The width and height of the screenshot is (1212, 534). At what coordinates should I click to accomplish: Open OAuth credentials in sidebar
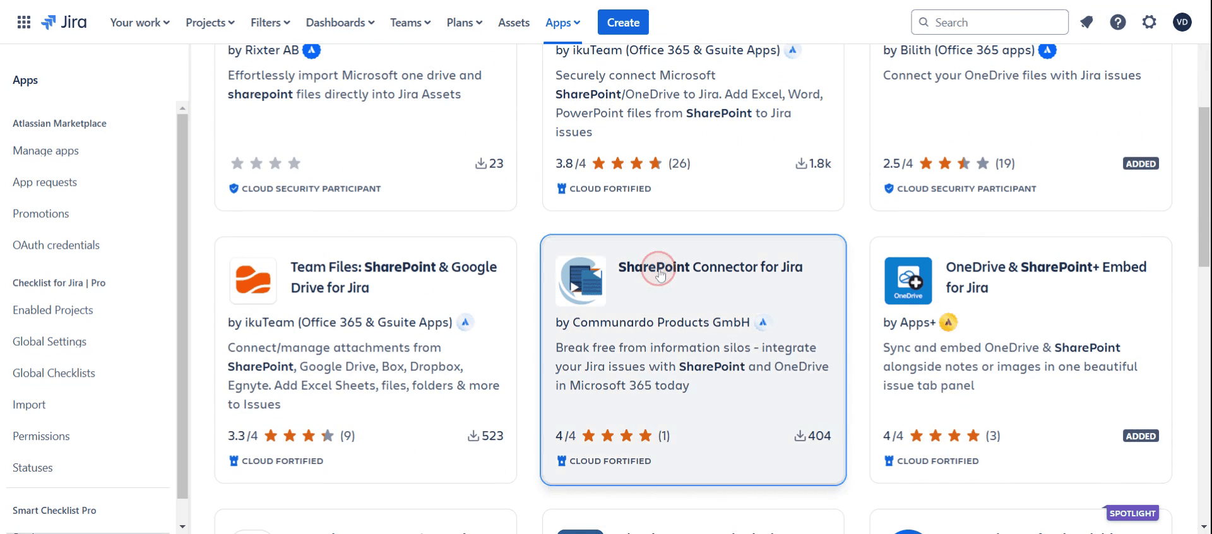56,245
